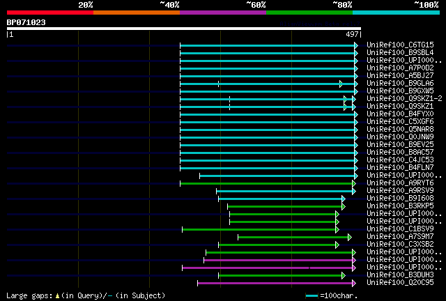Open hit UniRef100_B9SBL4
Screen dimensions: 446x301
[x=400, y=52]
